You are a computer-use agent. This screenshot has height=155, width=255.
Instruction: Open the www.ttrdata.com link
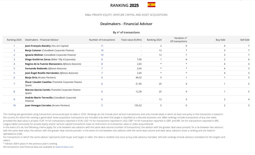coord(64,147)
